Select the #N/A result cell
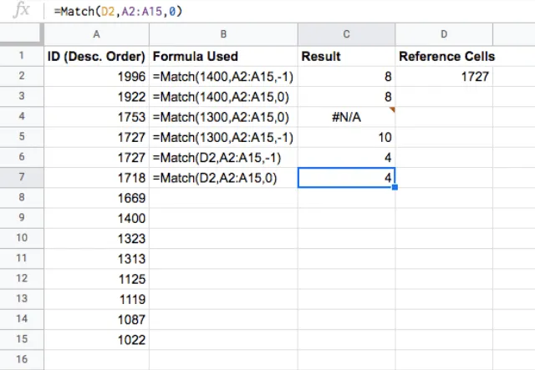The image size is (535, 370). coord(346,117)
